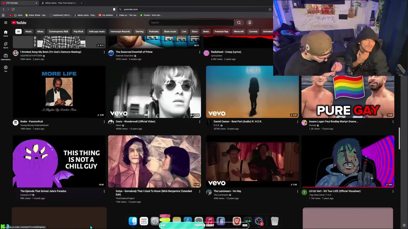Open more options for Gotye video
The width and height of the screenshot is (408, 229).
(200, 191)
